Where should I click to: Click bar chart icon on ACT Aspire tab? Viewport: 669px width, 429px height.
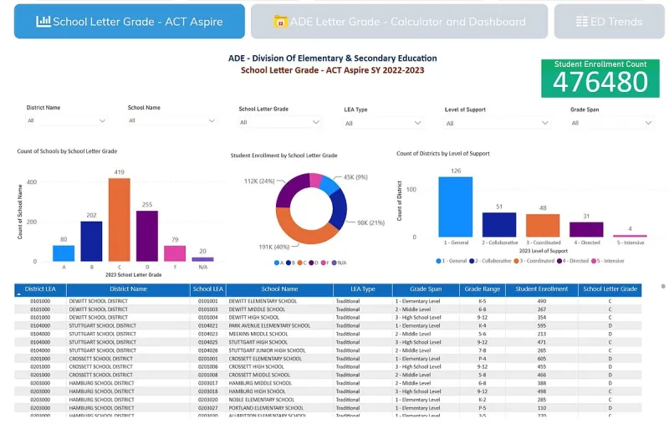point(43,21)
